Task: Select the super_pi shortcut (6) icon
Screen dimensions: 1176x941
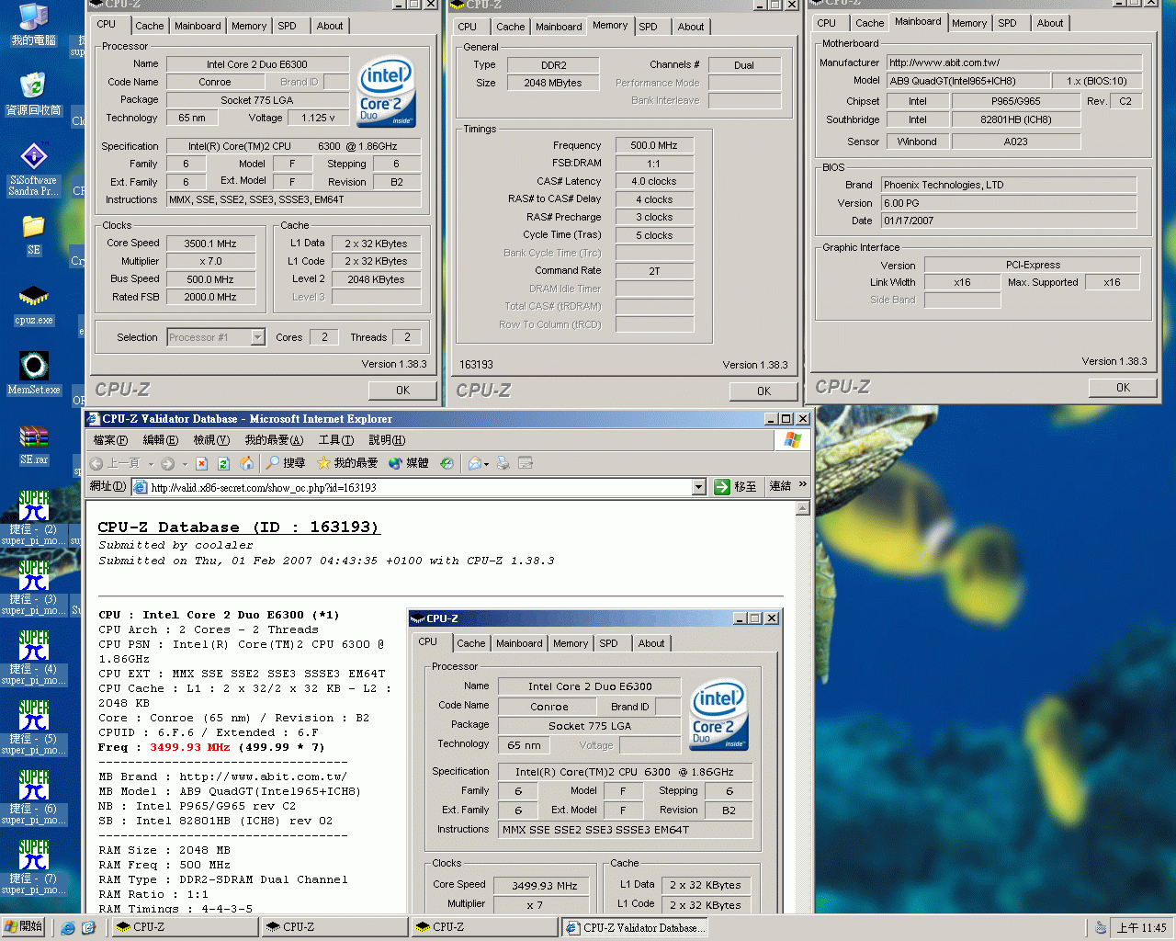Action: 34,798
